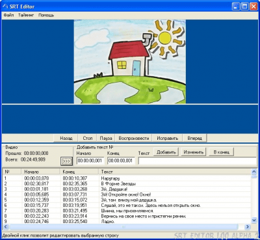Click the list's scroll up arrow

254,172
